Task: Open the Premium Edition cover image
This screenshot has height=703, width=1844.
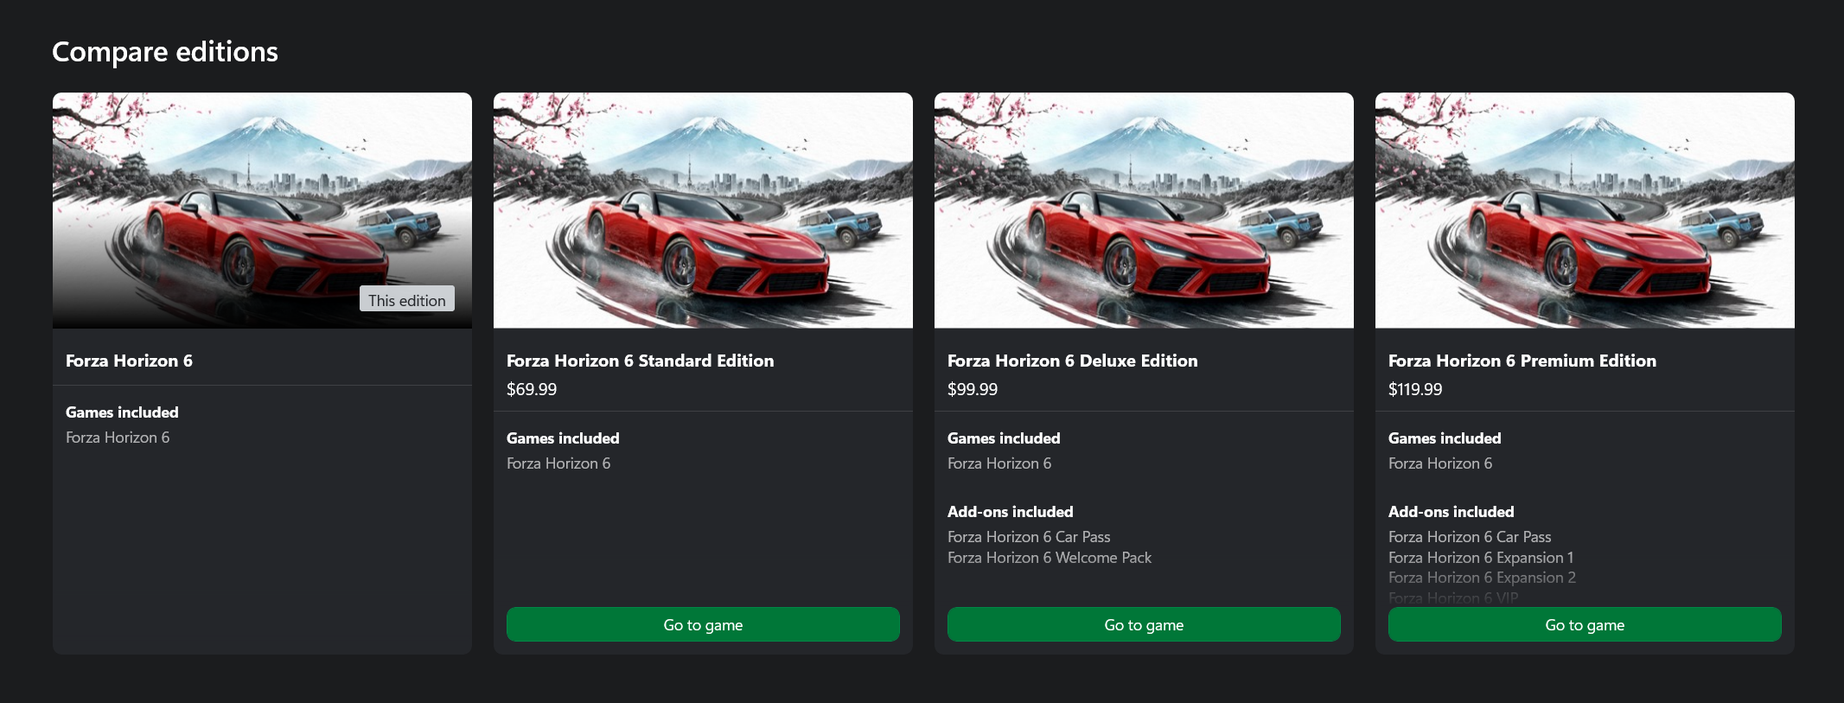Action: tap(1585, 210)
